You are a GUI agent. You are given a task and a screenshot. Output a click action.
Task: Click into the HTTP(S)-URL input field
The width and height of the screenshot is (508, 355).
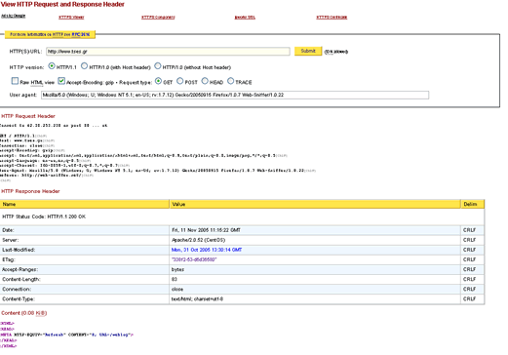pyautogui.click(x=168, y=52)
